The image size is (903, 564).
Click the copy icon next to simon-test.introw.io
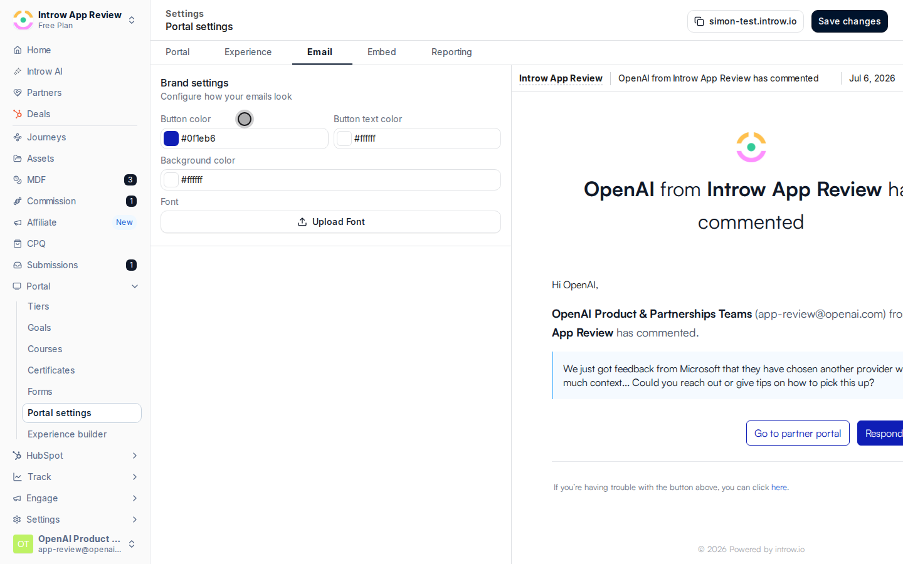tap(699, 21)
